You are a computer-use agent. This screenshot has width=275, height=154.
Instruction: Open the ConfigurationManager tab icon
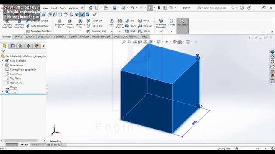21,46
